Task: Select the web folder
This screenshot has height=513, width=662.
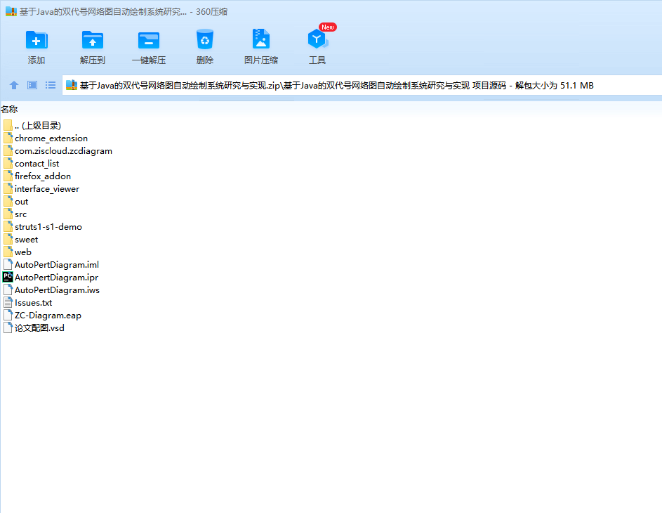Action: (x=17, y=252)
